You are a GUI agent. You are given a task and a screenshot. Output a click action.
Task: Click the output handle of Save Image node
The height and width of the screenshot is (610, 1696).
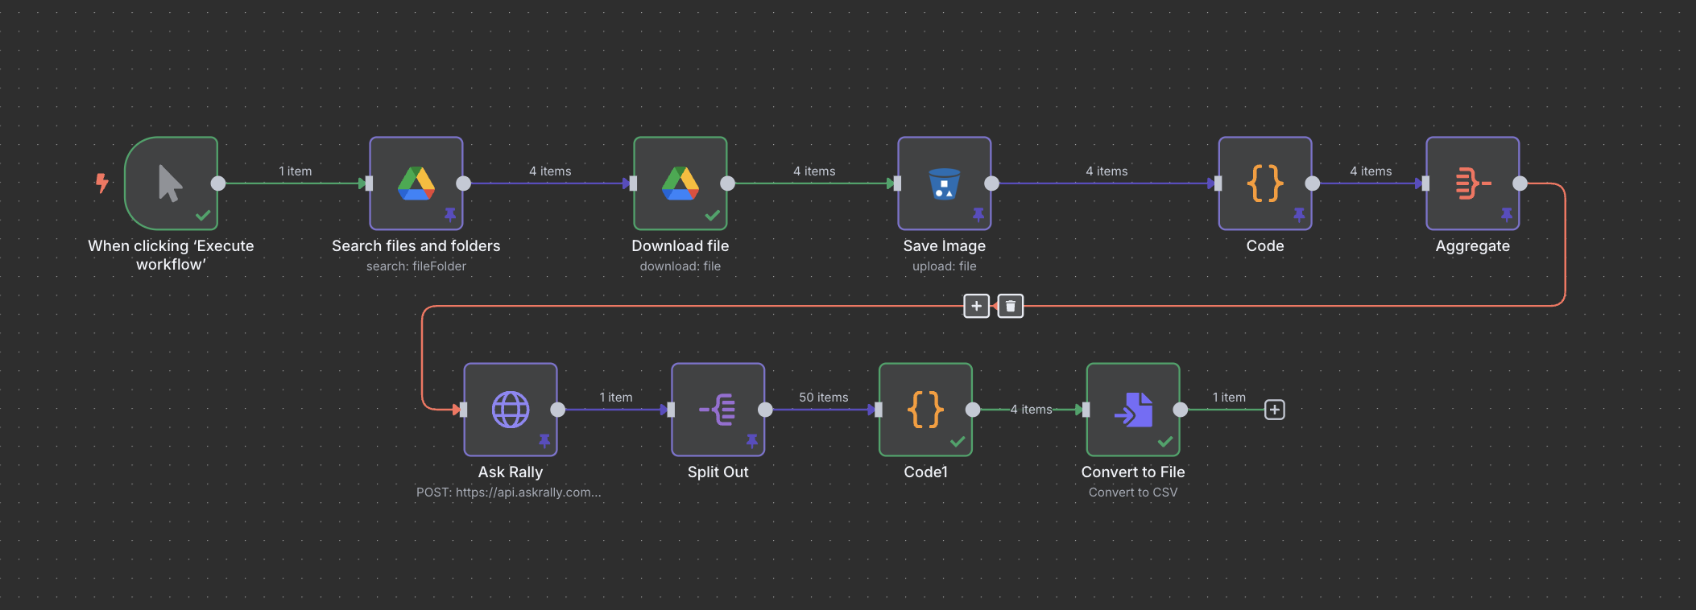pyautogui.click(x=991, y=183)
